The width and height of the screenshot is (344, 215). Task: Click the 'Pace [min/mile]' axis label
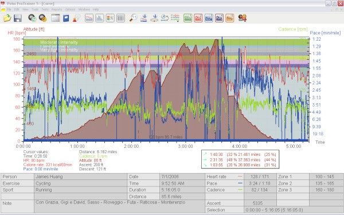325,33
